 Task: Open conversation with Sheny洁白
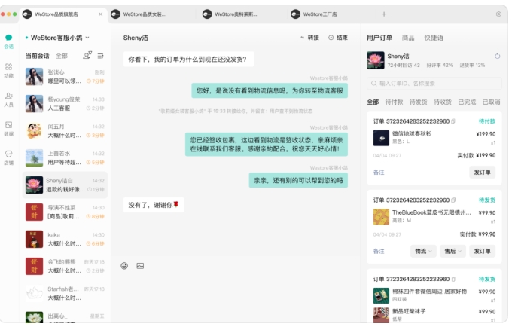tap(65, 185)
